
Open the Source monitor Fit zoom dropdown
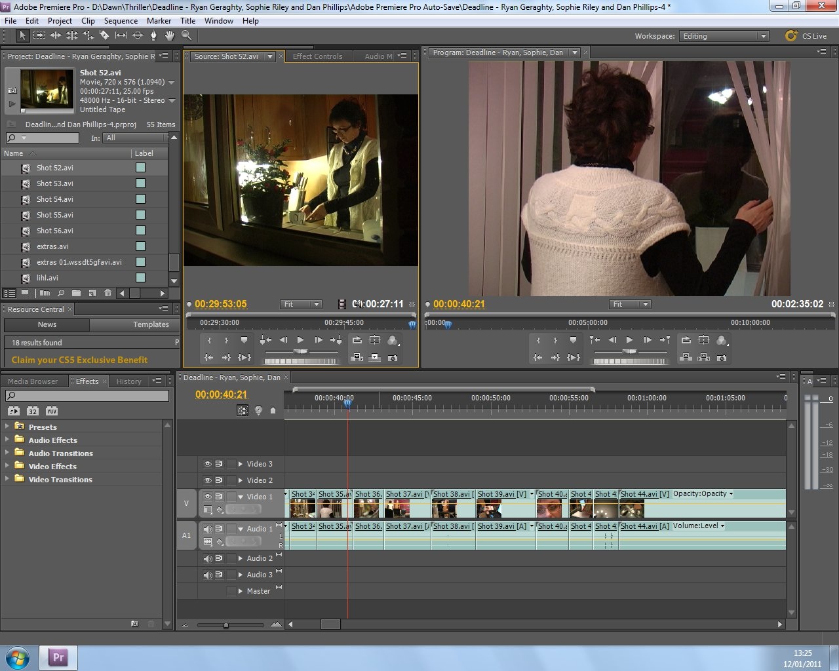point(302,304)
